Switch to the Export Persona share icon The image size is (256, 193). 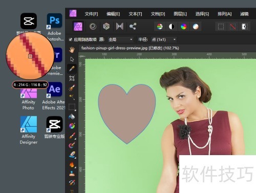click(133, 27)
